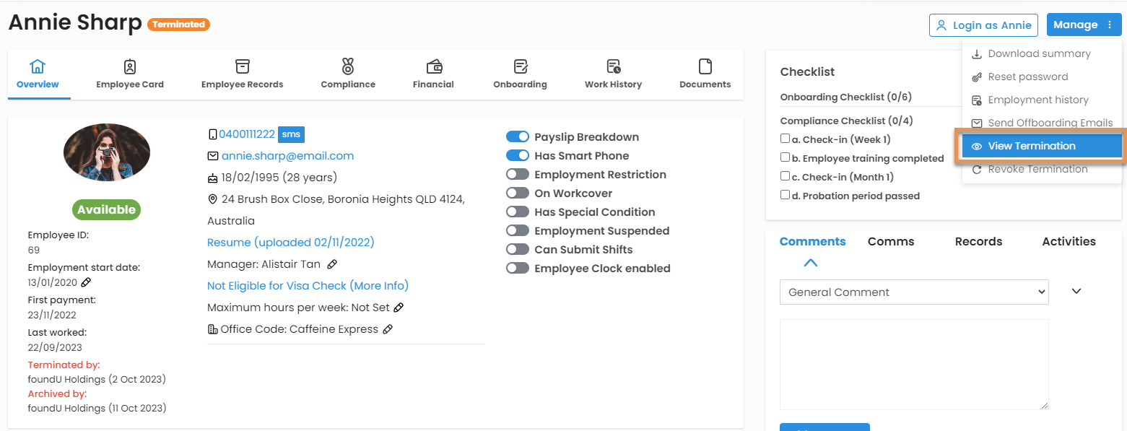1127x431 pixels.
Task: Click the Financial wallet icon
Action: [434, 67]
